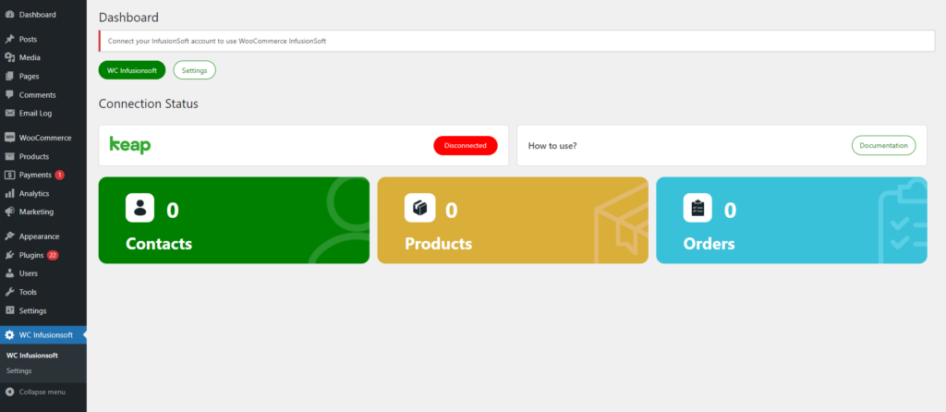Viewport: 946px width, 412px height.
Task: Click the Products archive box icon
Action: [9, 157]
